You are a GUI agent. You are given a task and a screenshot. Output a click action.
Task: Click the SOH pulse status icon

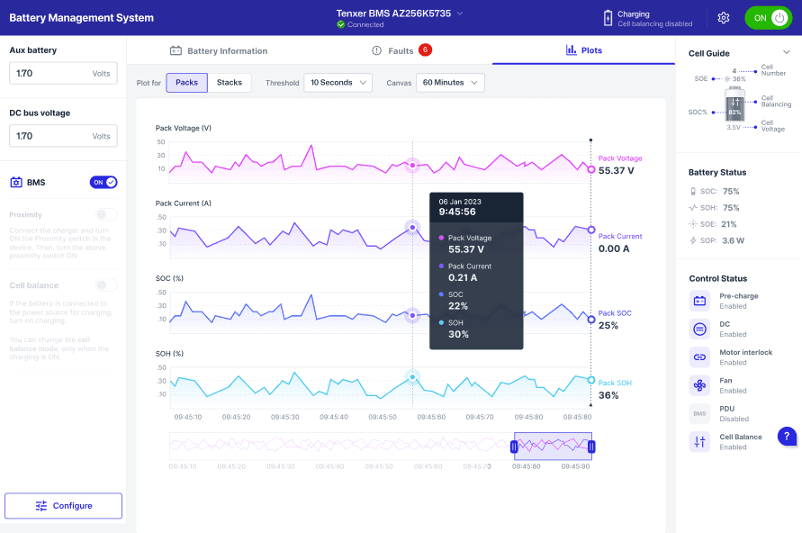[x=693, y=208]
